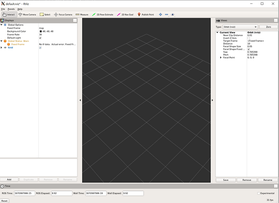This screenshot has width=279, height=203.
Task: Open the Panels menu
Action: (11, 9)
